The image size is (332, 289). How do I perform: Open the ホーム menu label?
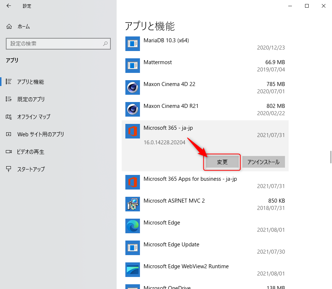24,27
